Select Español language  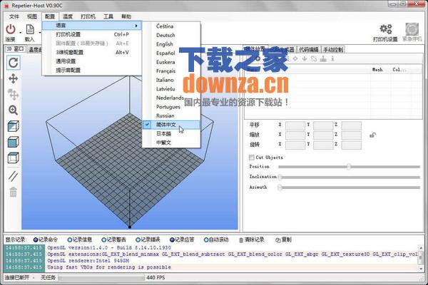coord(165,53)
